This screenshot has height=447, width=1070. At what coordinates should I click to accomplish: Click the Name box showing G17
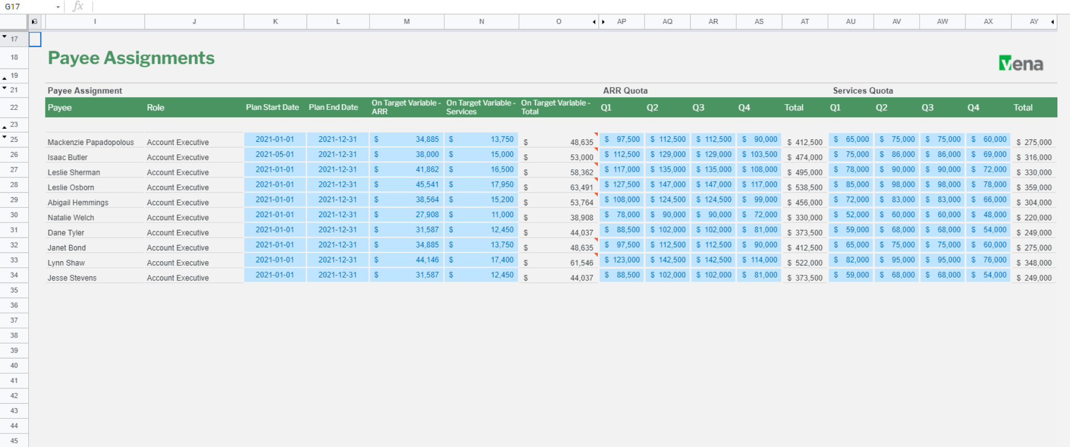[29, 7]
